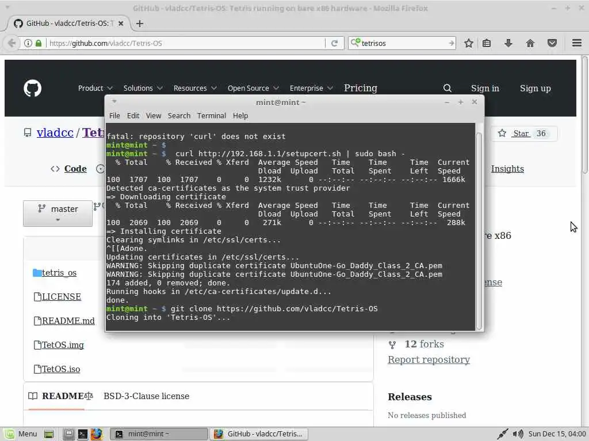Open the vladcc user profile link
Image resolution: width=589 pixels, height=441 pixels.
55,133
